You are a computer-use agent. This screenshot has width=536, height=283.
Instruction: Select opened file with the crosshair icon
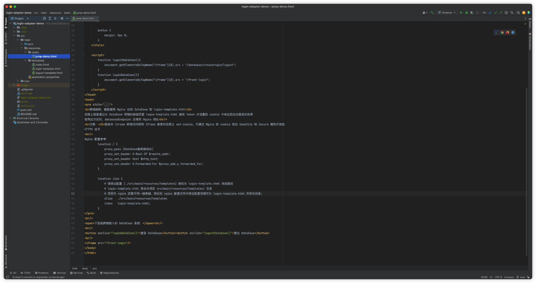(44, 18)
